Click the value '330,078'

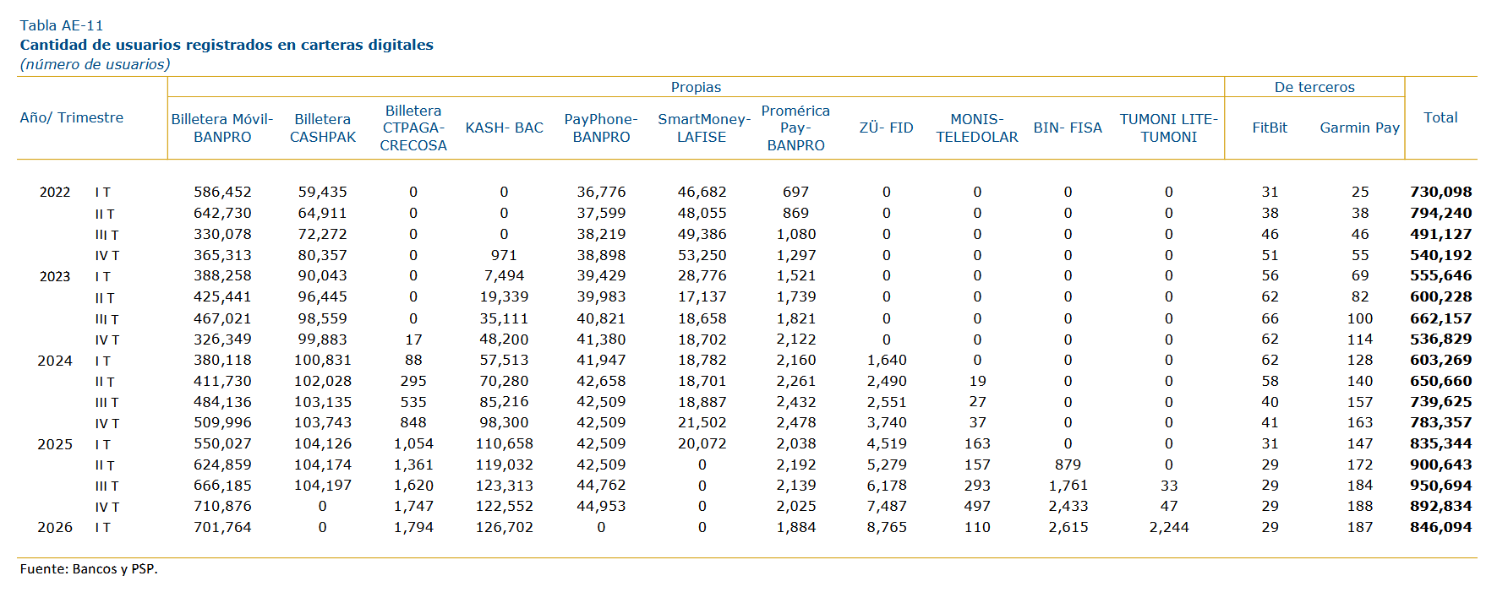pos(222,235)
